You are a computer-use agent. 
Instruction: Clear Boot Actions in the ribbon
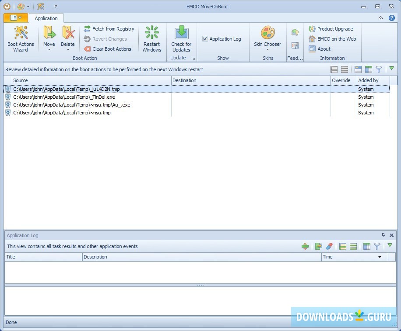pyautogui.click(x=107, y=49)
